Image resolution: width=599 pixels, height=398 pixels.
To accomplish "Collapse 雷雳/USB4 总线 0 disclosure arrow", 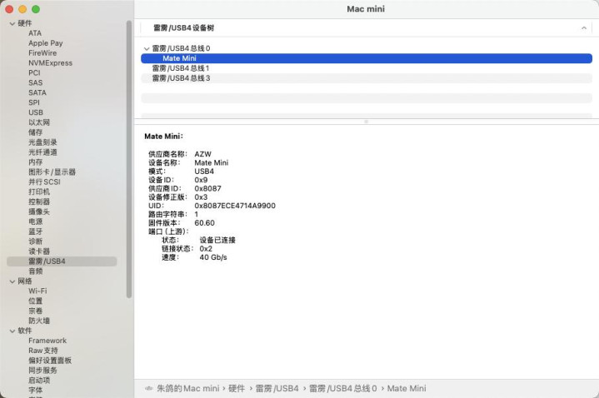I will pos(147,48).
